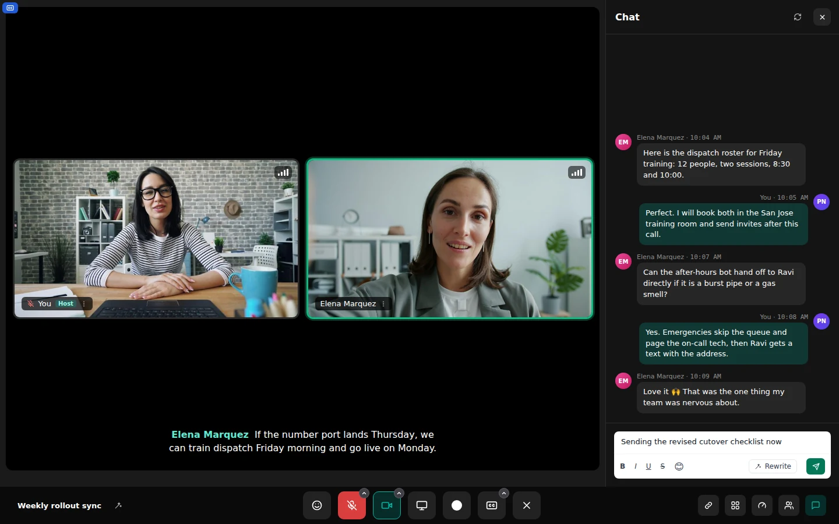839x524 pixels.
Task: Open the participants list with the people icon
Action: (789, 505)
